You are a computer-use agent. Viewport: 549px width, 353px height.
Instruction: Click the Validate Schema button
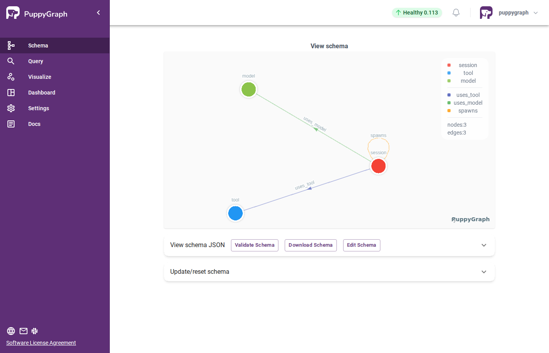(x=255, y=245)
